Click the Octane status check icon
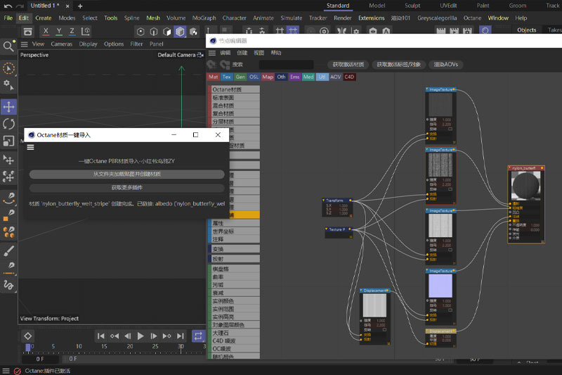The width and height of the screenshot is (562, 375). coord(17,371)
